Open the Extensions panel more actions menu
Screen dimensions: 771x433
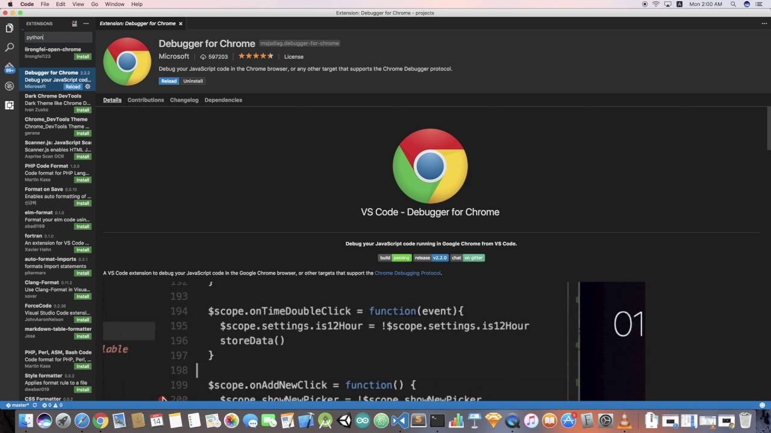[x=86, y=23]
